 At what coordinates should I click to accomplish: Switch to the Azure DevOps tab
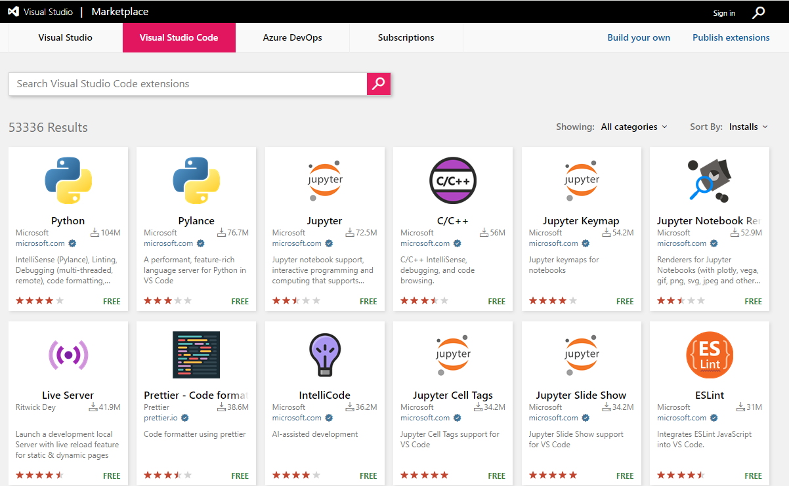pyautogui.click(x=292, y=38)
